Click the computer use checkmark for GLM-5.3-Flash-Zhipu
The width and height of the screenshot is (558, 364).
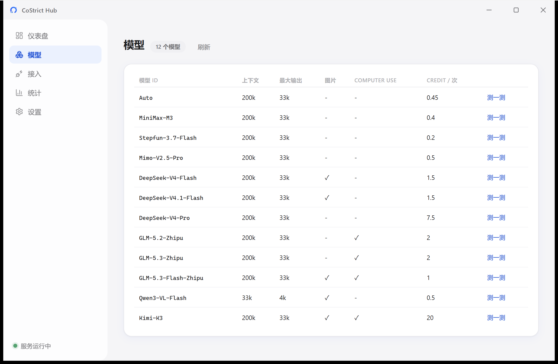point(356,278)
